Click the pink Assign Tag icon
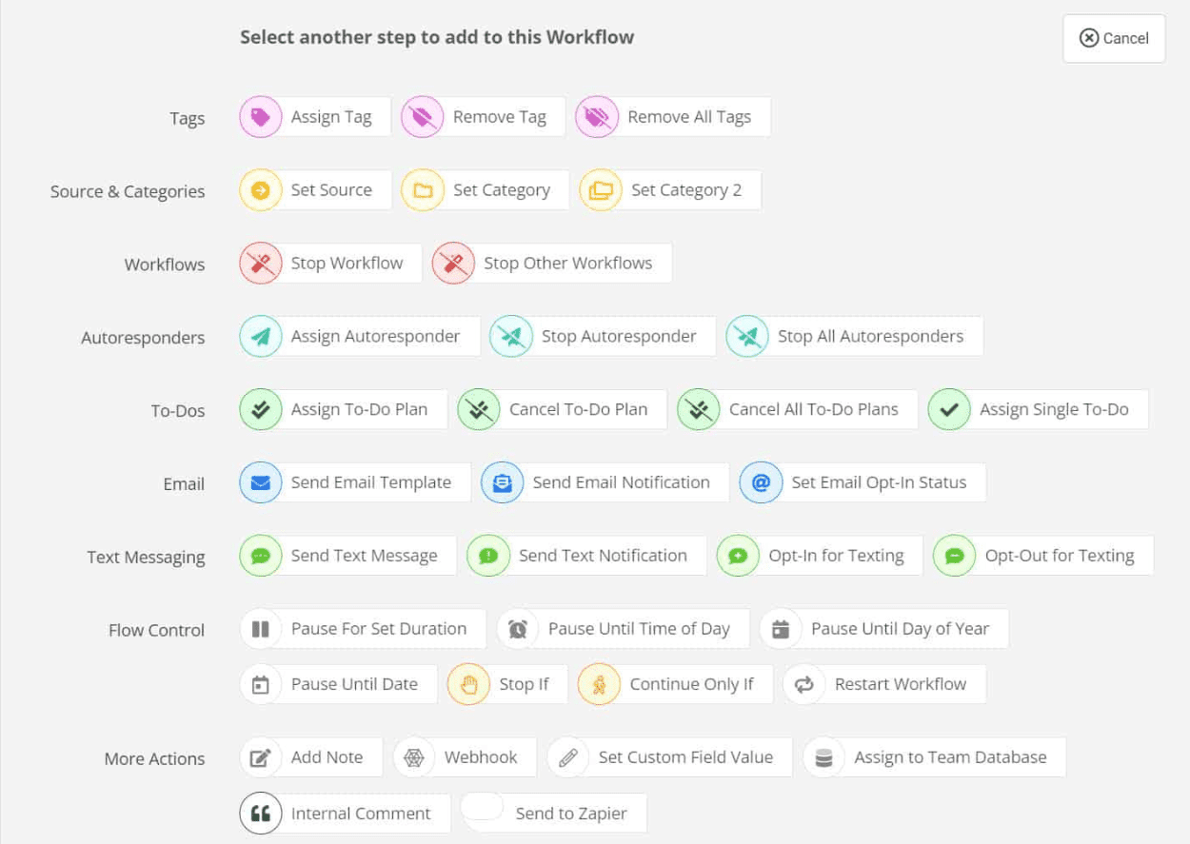Viewport: 1190px width, 844px height. 260,117
